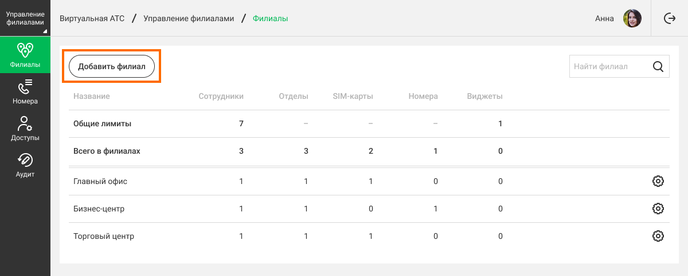Viewport: 688px width, 276px height.
Task: Click Anna's profile avatar
Action: tap(632, 18)
